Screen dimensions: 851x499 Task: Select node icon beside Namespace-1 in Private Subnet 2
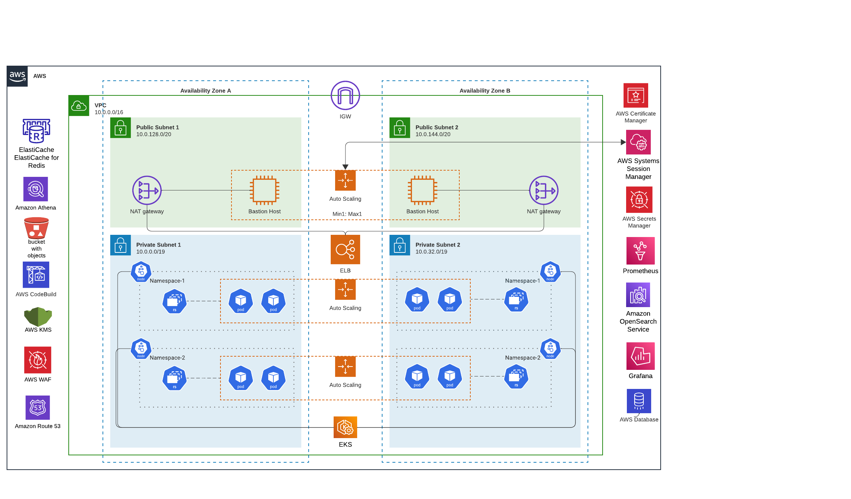pos(550,272)
